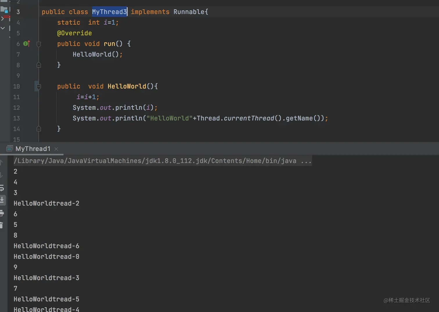Screen dimensions: 439x312
Task: Toggle soft-wrap in the console toolbar
Action: click(x=2, y=188)
